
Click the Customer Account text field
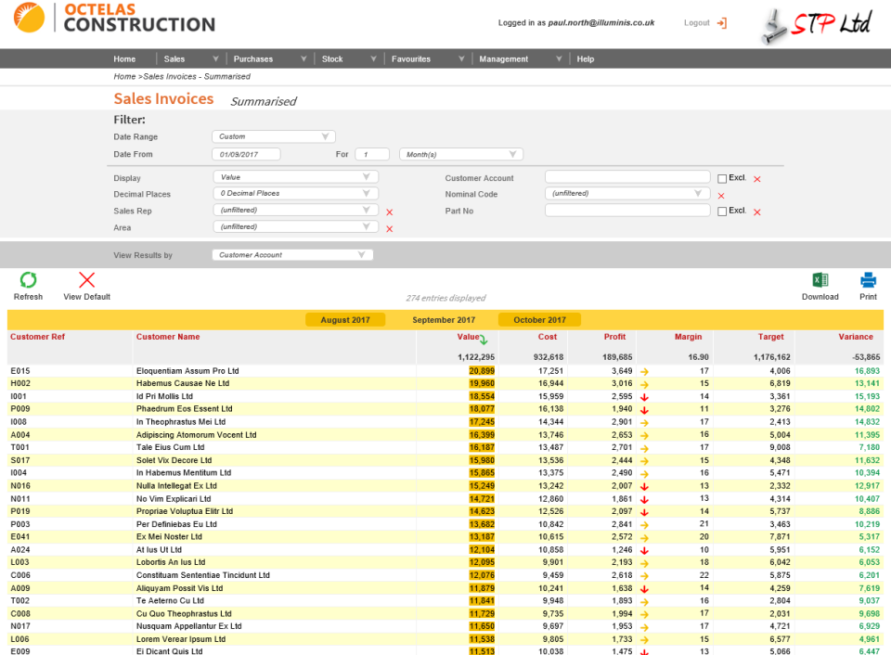click(x=627, y=177)
